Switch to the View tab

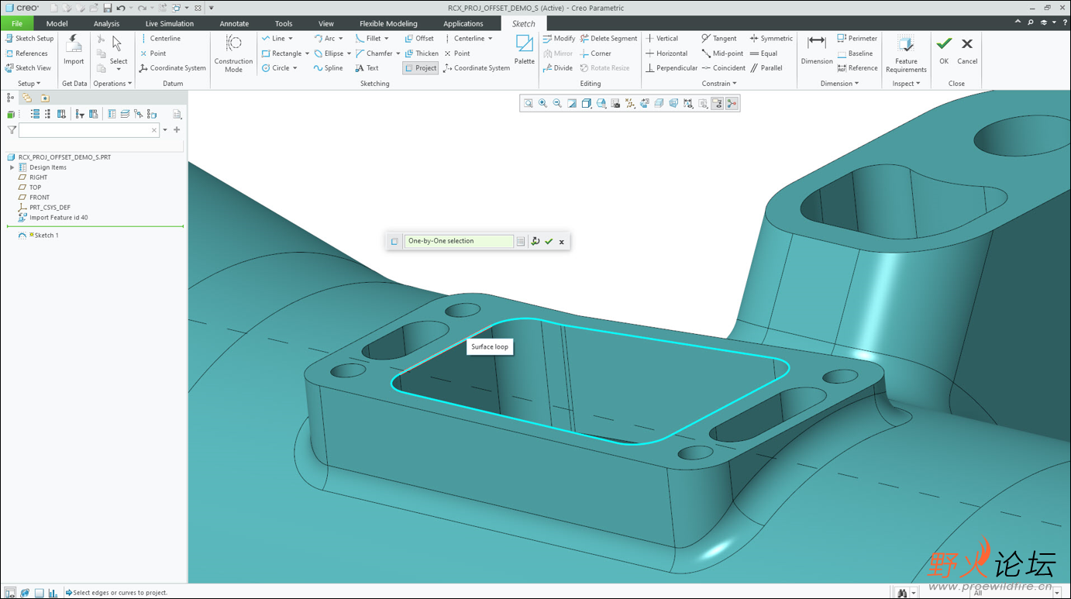coord(326,23)
